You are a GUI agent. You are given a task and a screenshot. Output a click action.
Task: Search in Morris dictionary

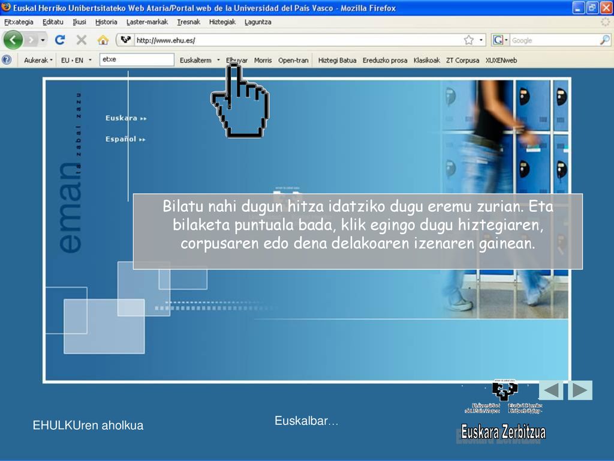coord(263,60)
